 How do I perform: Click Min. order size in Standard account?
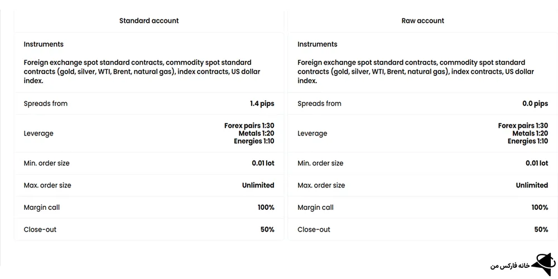[x=46, y=163]
